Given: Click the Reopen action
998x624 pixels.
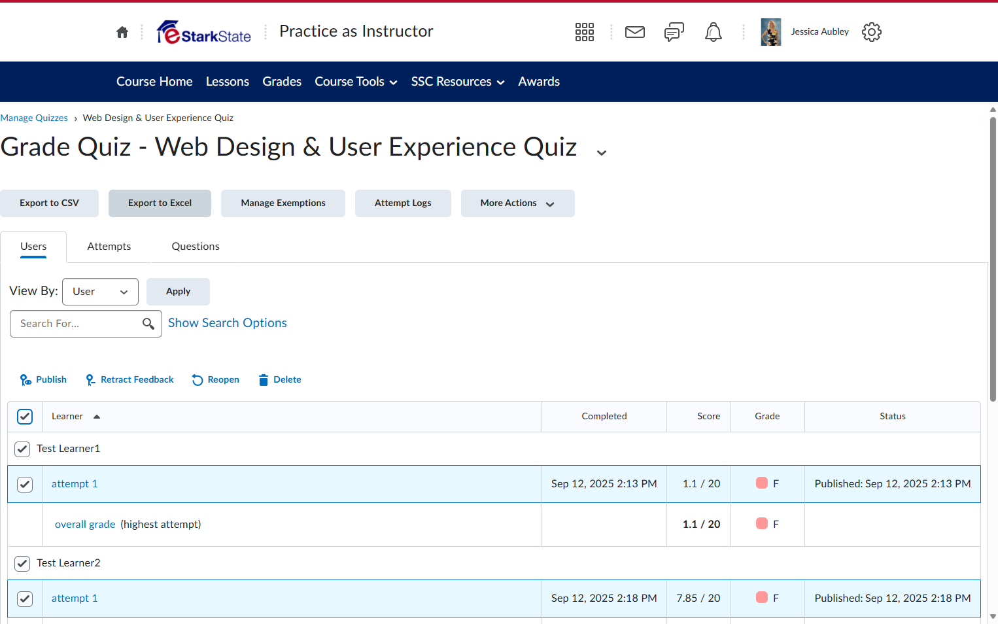Looking at the screenshot, I should [215, 380].
